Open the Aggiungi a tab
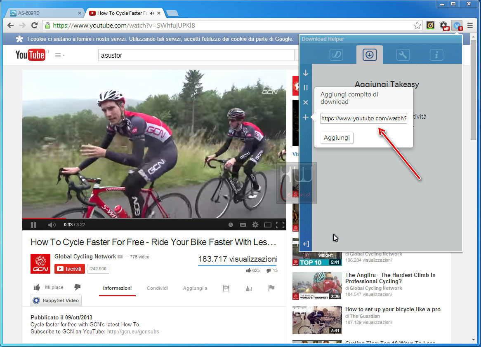This screenshot has width=481, height=347. point(195,288)
